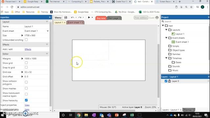Collapse the test project folder

pos(163,26)
